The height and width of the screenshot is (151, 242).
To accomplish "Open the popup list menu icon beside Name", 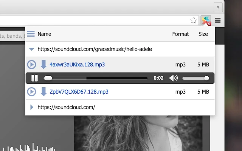I will point(31,34).
